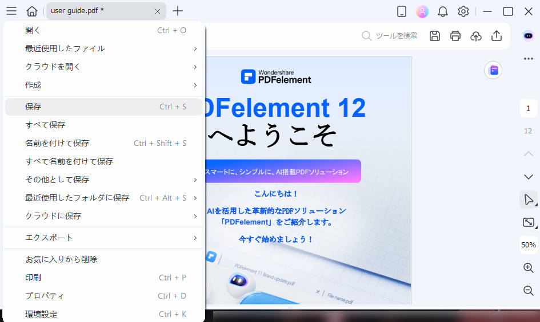Choose すべて保存 menu item
The width and height of the screenshot is (540, 322).
click(103, 125)
